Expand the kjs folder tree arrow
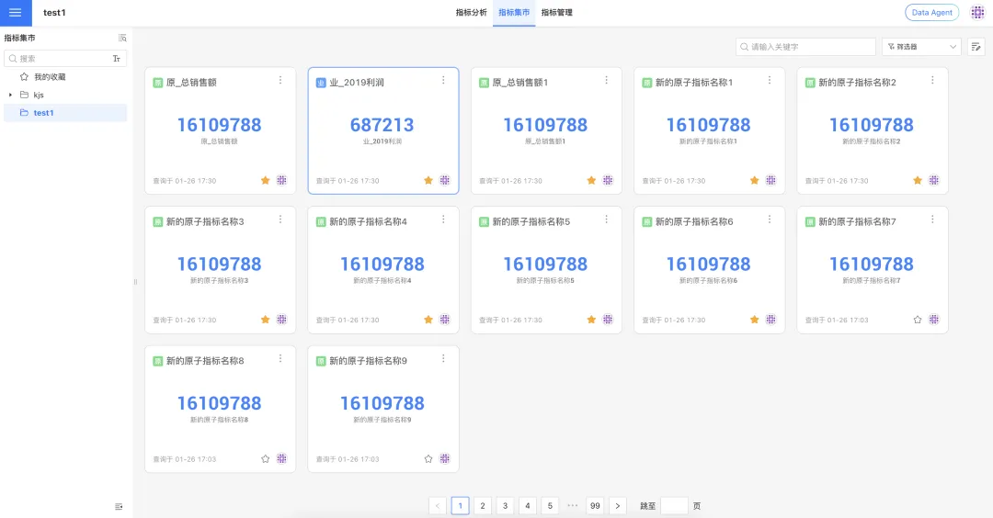The height and width of the screenshot is (518, 993). pos(10,95)
